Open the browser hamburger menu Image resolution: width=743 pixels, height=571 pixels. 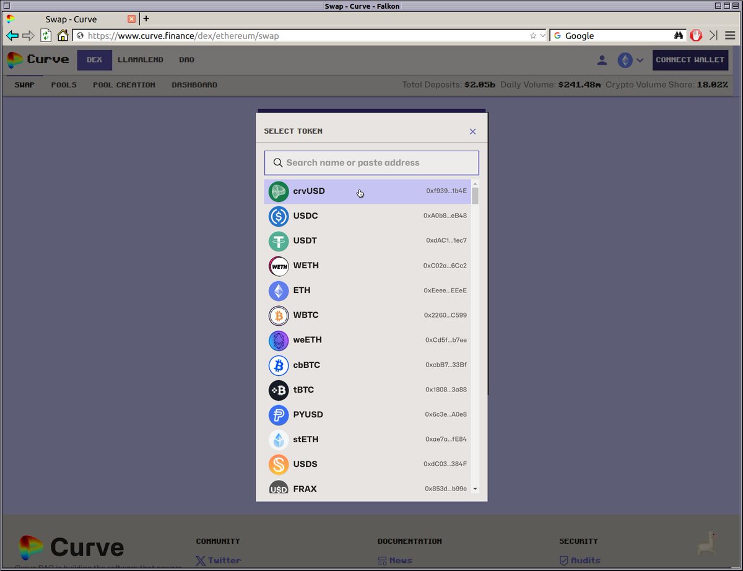730,35
